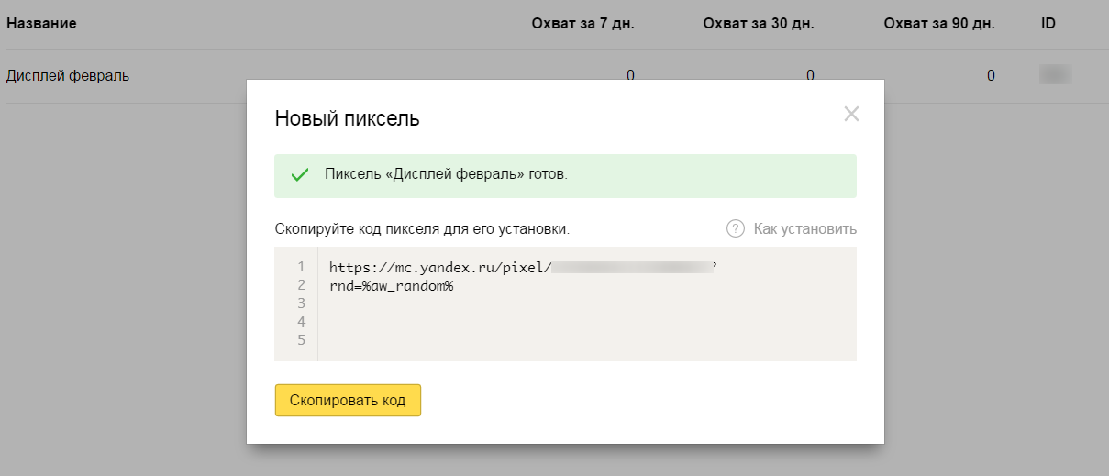Click the question mark help icon
The height and width of the screenshot is (476, 1109).
735,228
